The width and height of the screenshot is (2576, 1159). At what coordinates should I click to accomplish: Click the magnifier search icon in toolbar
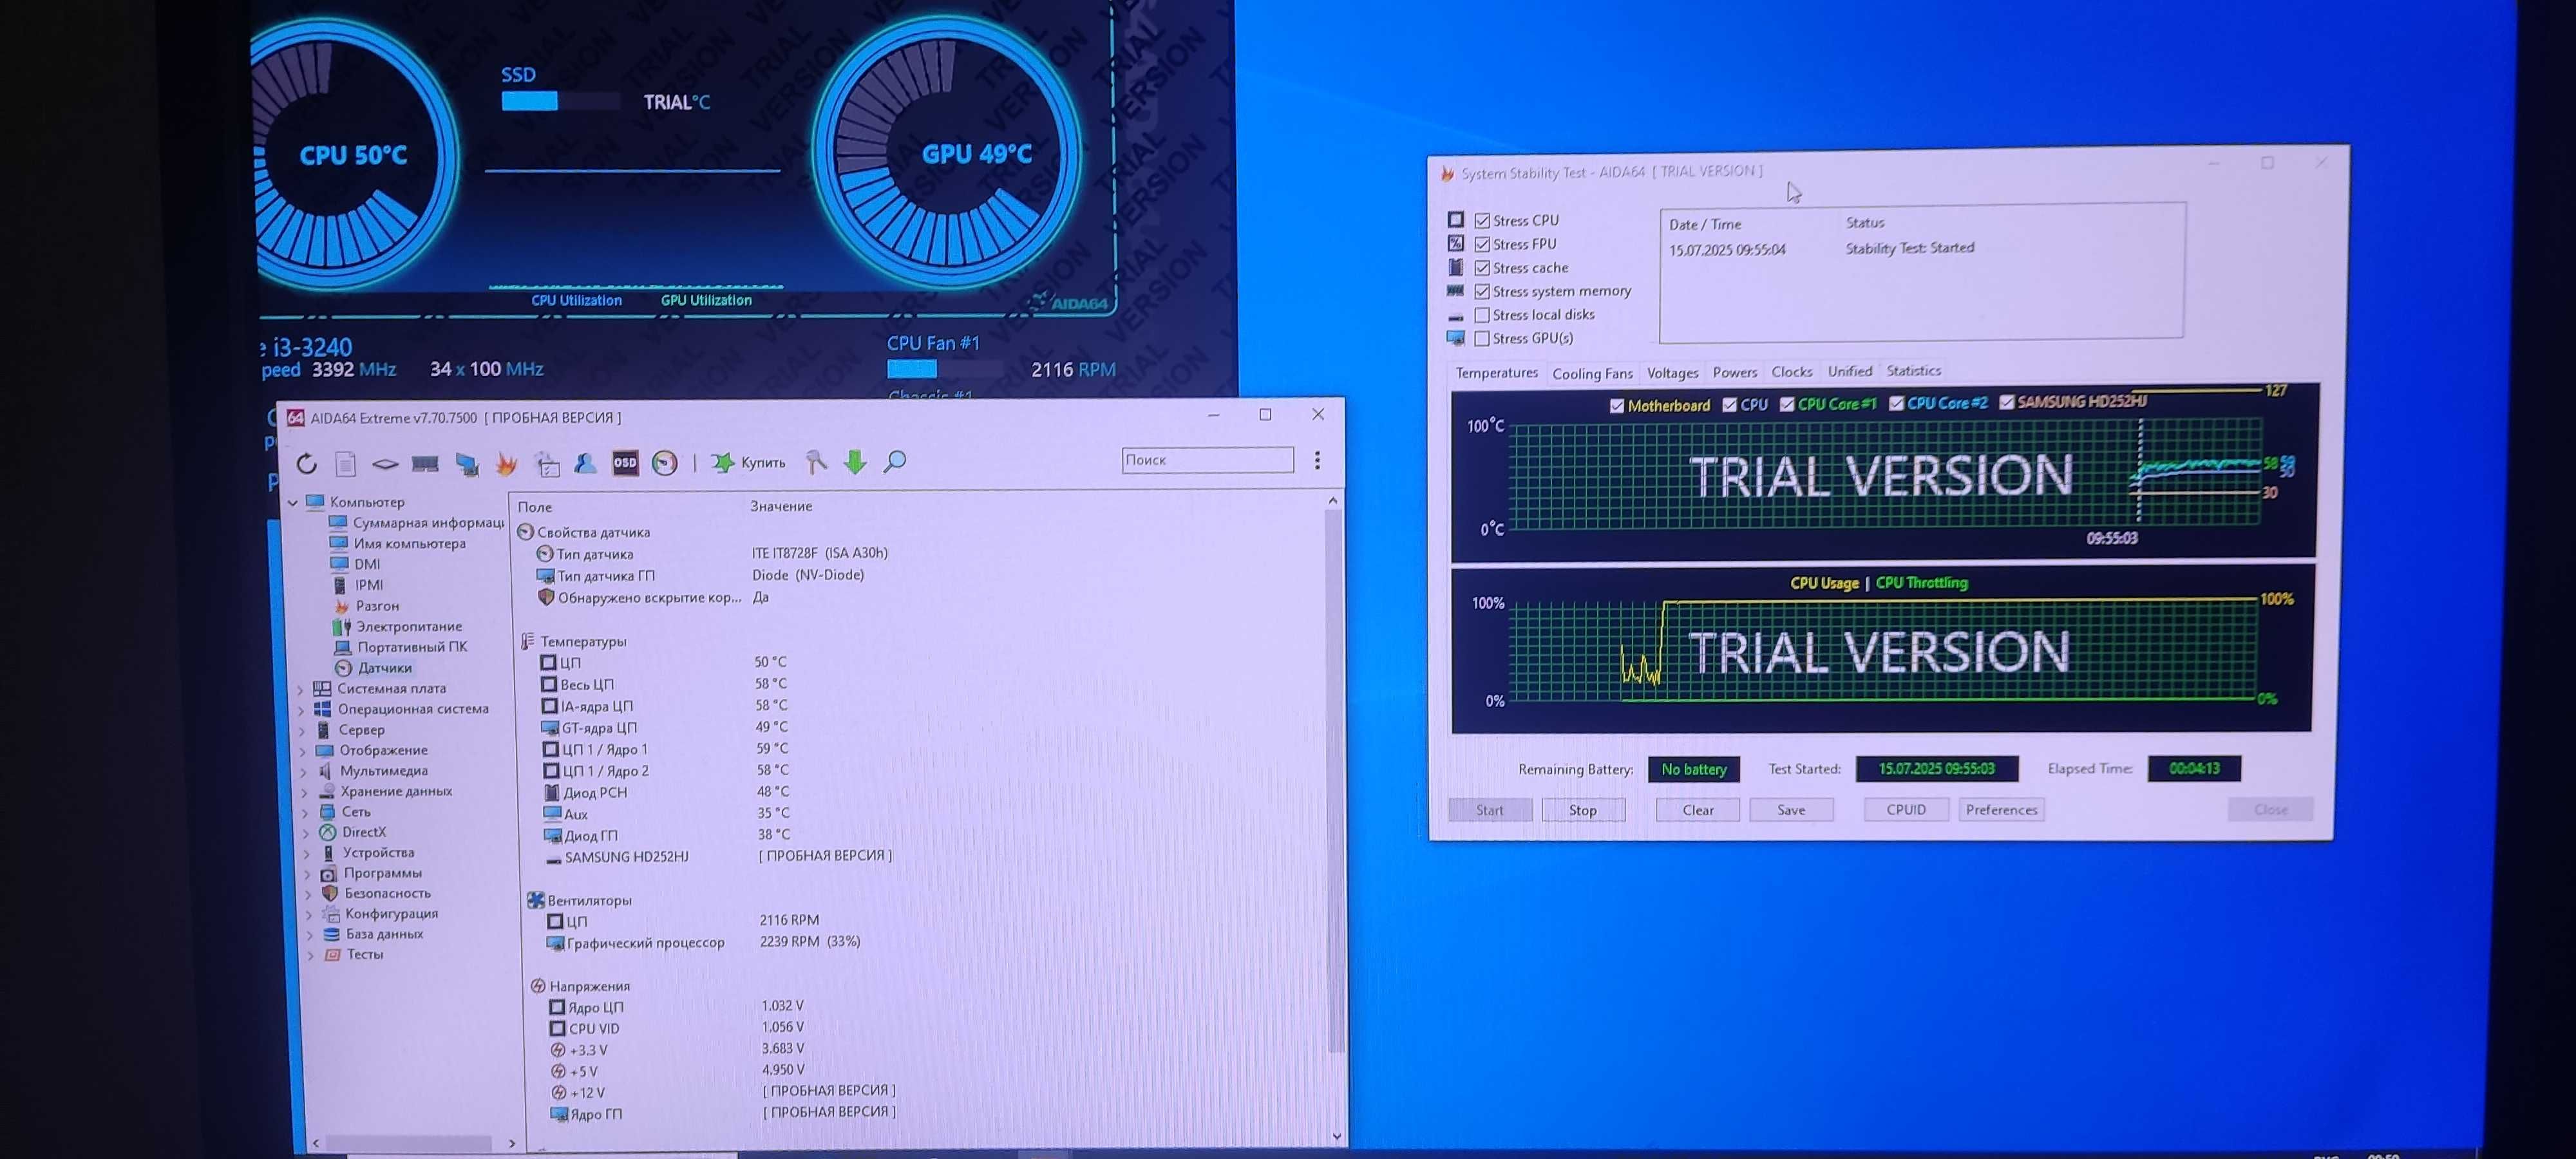tap(895, 462)
